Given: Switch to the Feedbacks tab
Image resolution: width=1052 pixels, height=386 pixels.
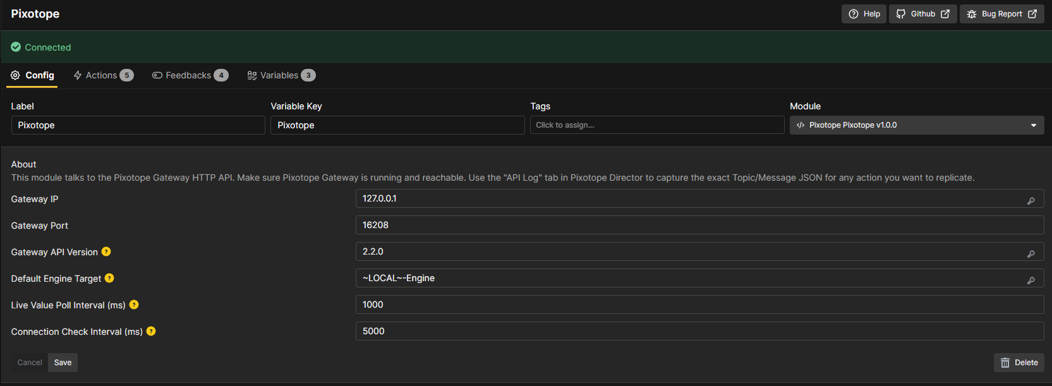Looking at the screenshot, I should (x=190, y=75).
